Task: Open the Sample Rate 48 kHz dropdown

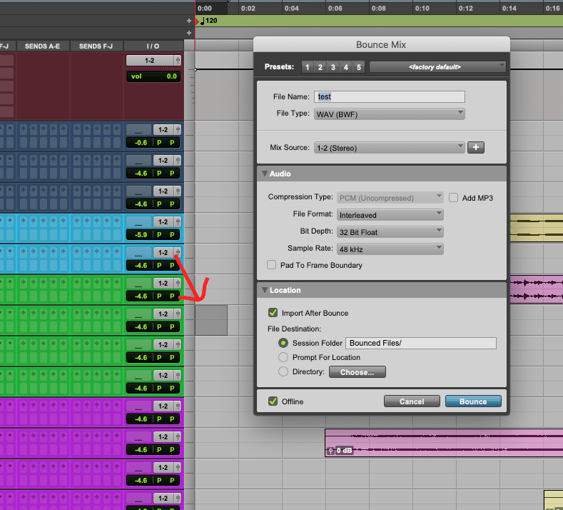Action: [390, 249]
